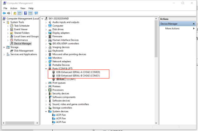Toggle the Show/Hide Console Tree button
The height and width of the screenshot is (131, 198).
[x=20, y=13]
